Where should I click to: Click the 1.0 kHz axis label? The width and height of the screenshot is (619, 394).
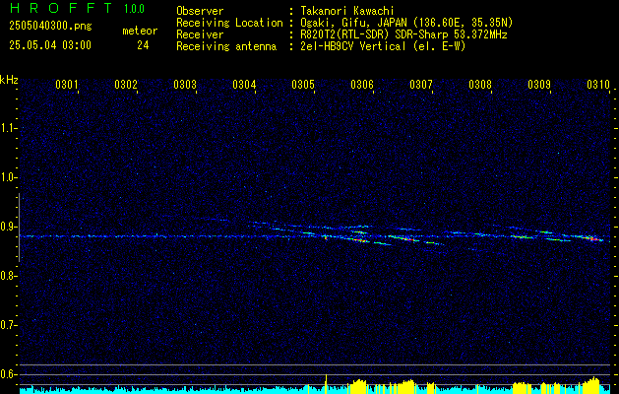pyautogui.click(x=9, y=177)
